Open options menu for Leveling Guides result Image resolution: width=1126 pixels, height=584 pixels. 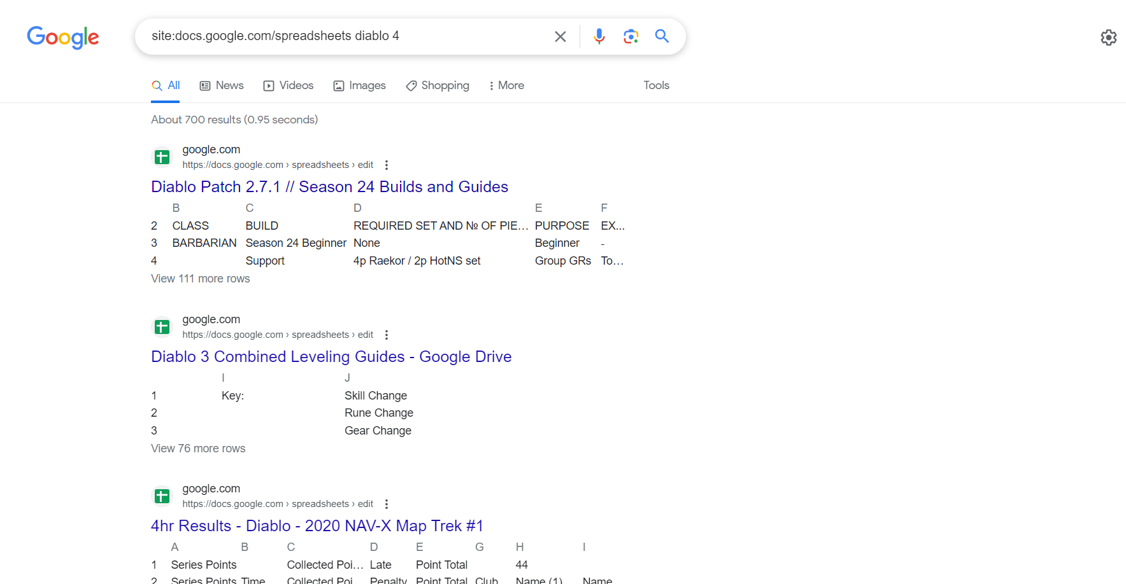386,335
